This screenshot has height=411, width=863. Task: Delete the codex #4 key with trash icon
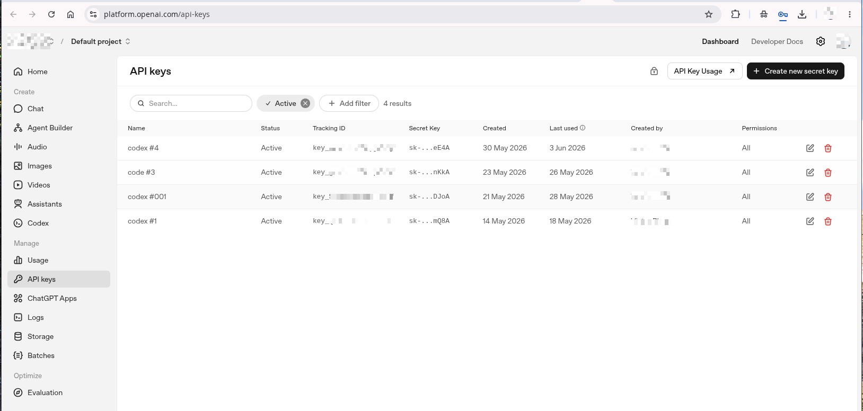tap(828, 148)
